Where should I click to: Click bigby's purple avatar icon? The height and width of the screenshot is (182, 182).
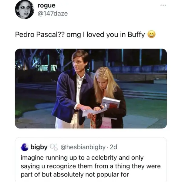(x=24, y=147)
